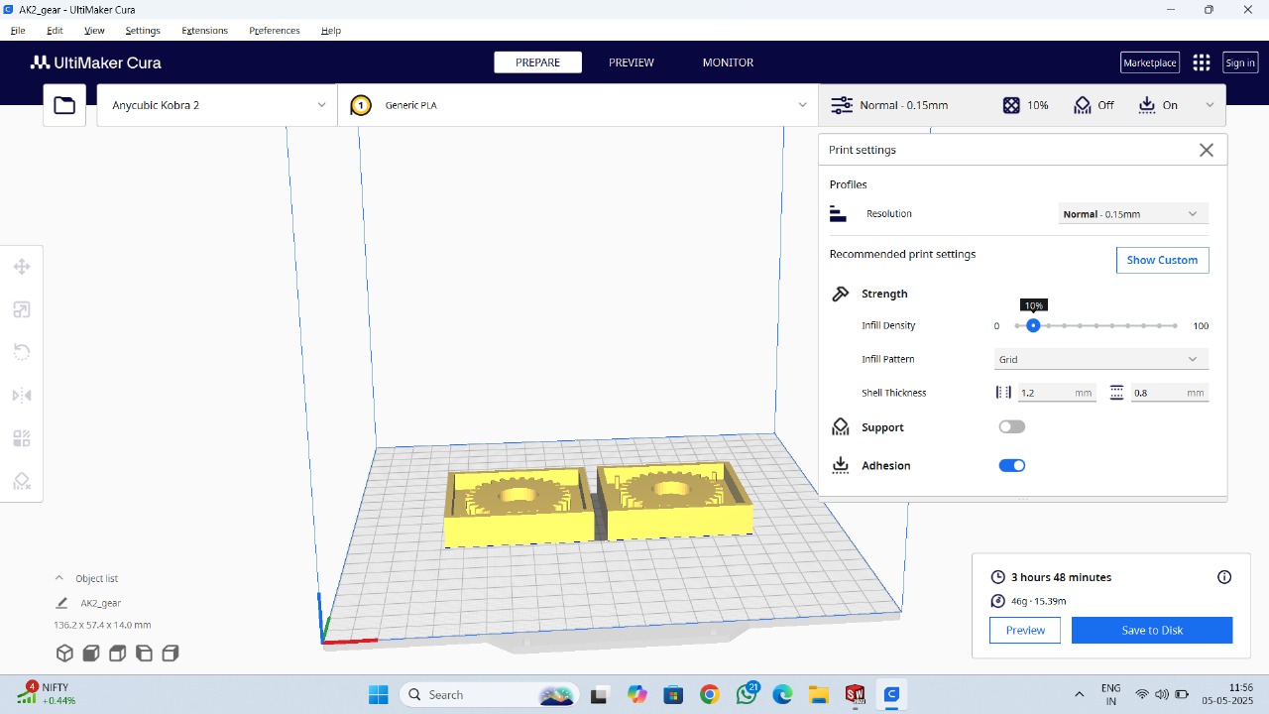Show print time info icon
The height and width of the screenshot is (714, 1269).
1224,577
